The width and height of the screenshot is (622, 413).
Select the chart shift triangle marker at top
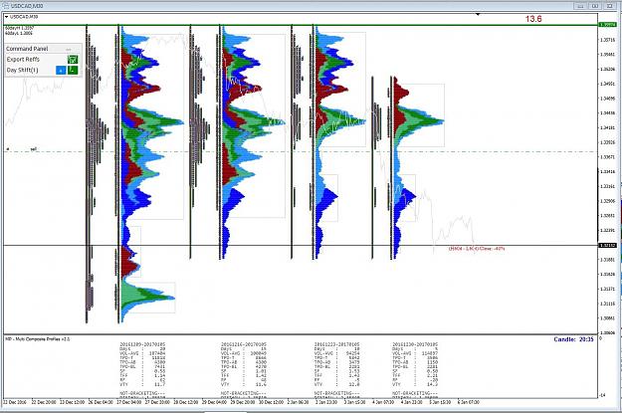(478, 14)
